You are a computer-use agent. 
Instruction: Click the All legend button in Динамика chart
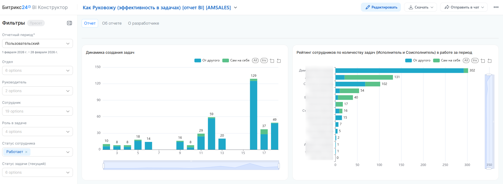click(255, 60)
